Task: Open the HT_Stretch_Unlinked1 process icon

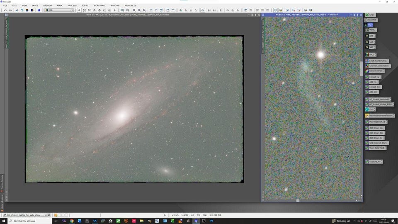Action: 379,100
